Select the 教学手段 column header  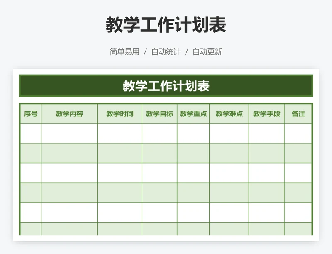tap(266, 114)
